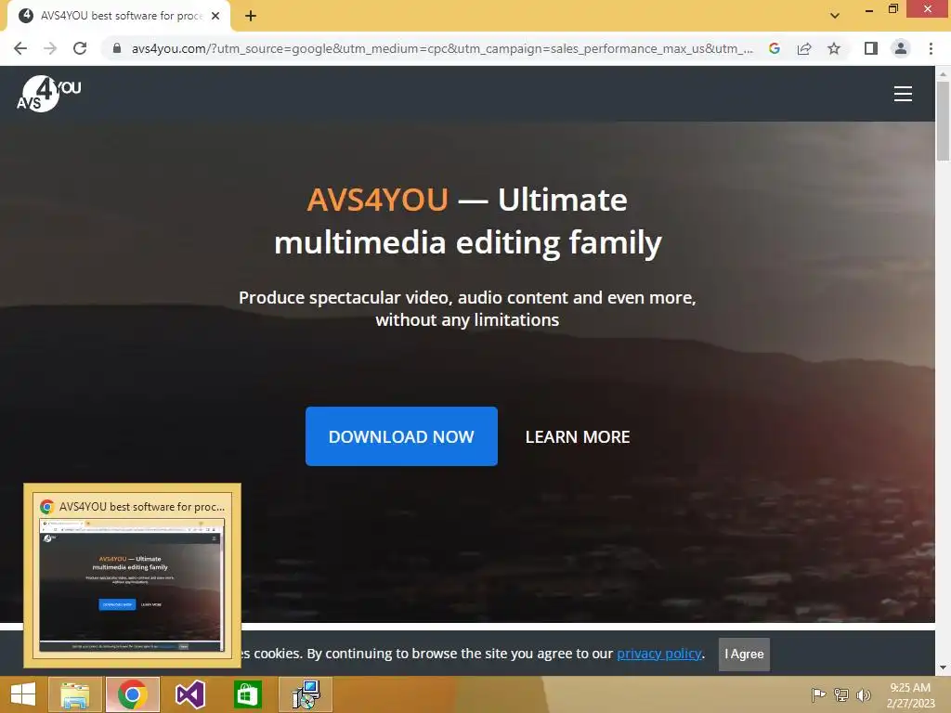Image resolution: width=951 pixels, height=713 pixels.
Task: Click the Action Center flag tray icon
Action: (818, 694)
